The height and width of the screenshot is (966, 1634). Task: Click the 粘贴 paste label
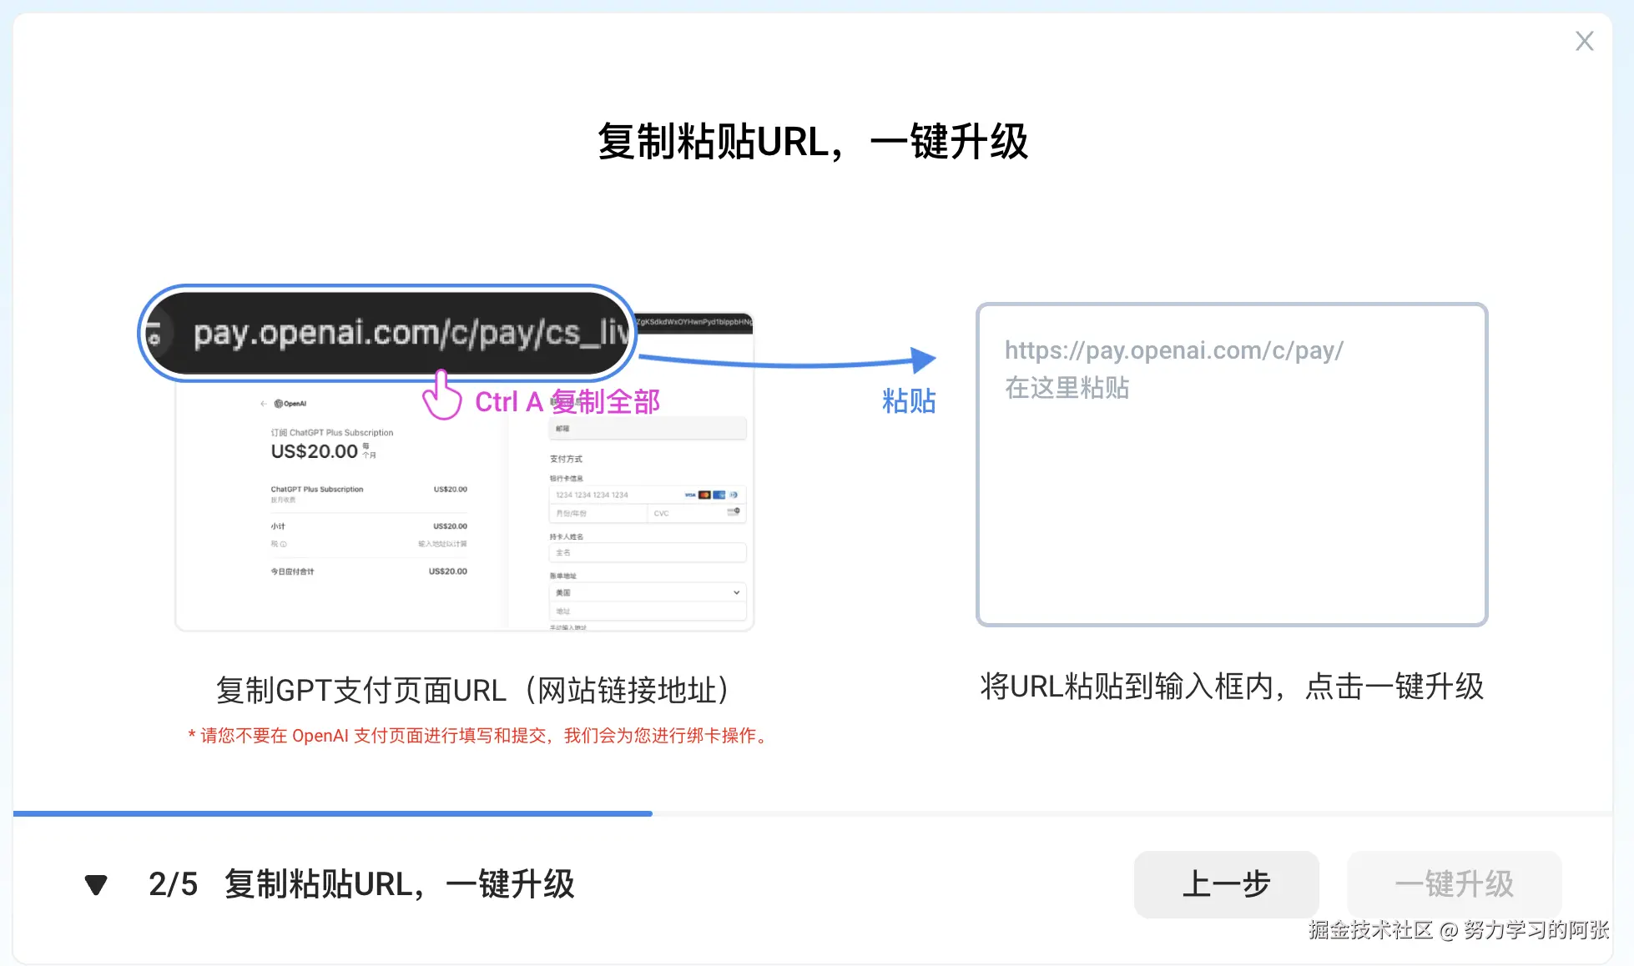coord(909,401)
